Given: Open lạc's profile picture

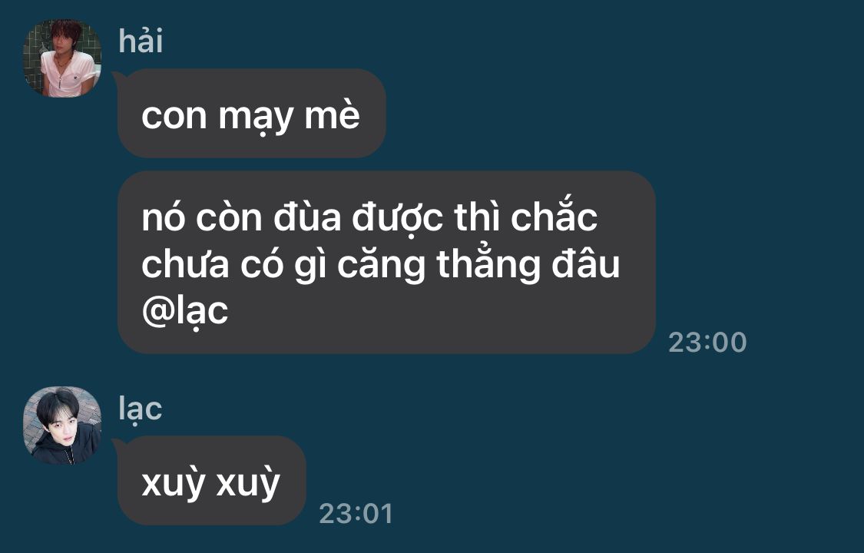Looking at the screenshot, I should (x=61, y=425).
